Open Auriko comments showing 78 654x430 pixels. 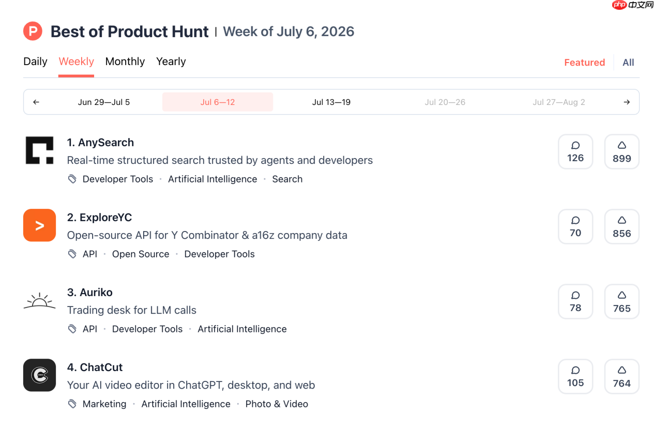(575, 301)
